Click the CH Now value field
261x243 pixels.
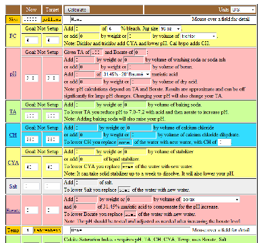click(31, 139)
